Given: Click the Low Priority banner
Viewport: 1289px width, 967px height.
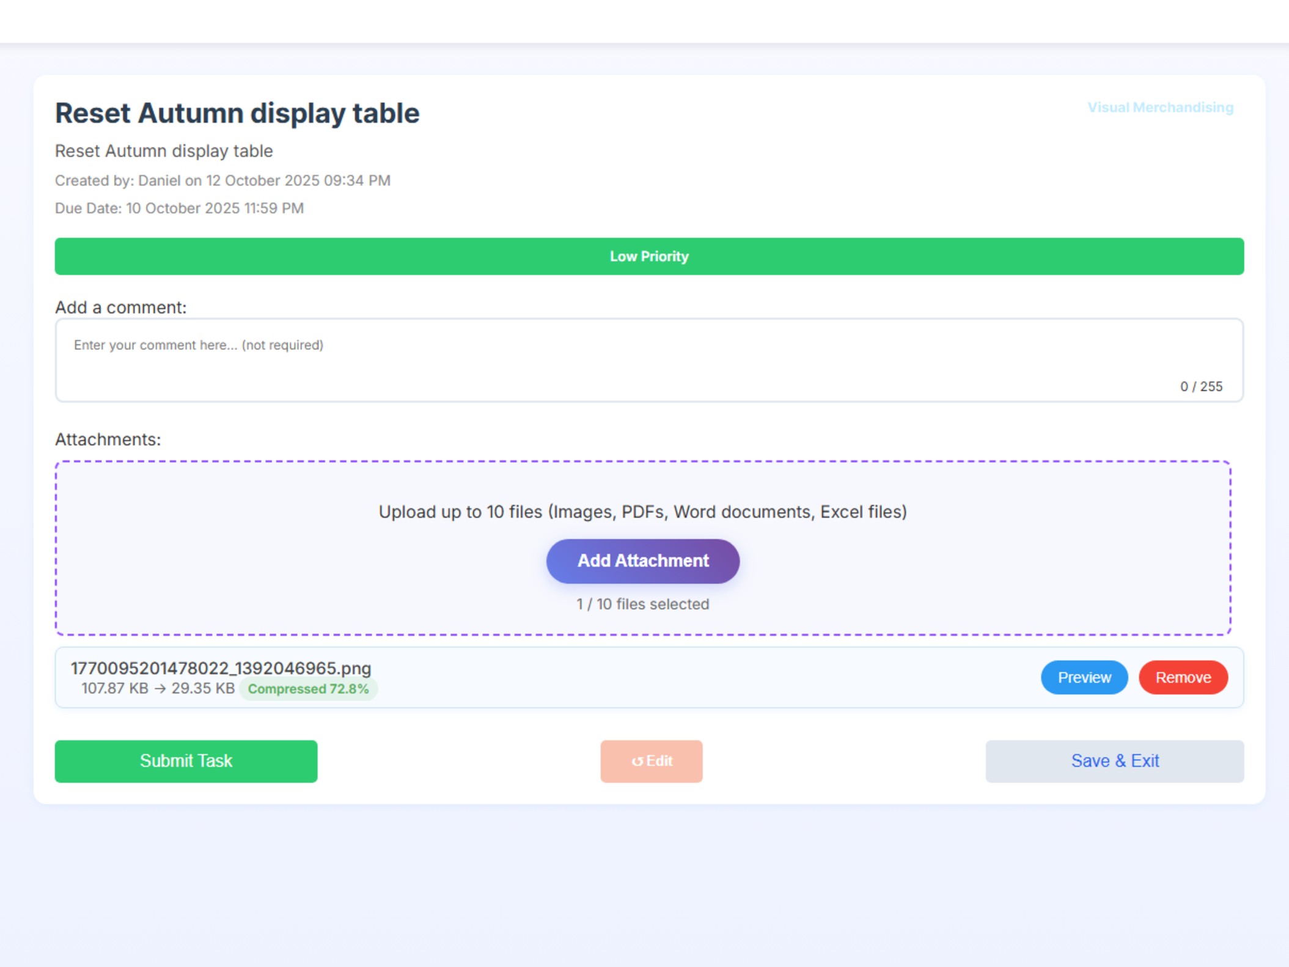Looking at the screenshot, I should point(649,256).
